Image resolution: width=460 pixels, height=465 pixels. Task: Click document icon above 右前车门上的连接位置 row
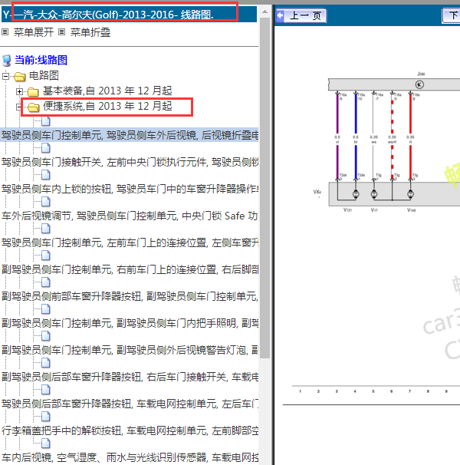[x=46, y=256]
